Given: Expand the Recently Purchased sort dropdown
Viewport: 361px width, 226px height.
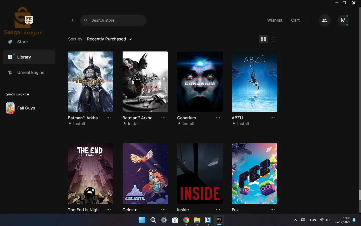Looking at the screenshot, I should point(109,39).
